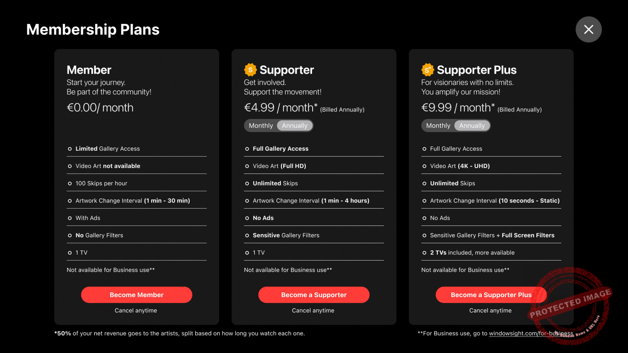Click the 2 TVs included bullet icon
This screenshot has width=628, height=353.
(424, 253)
